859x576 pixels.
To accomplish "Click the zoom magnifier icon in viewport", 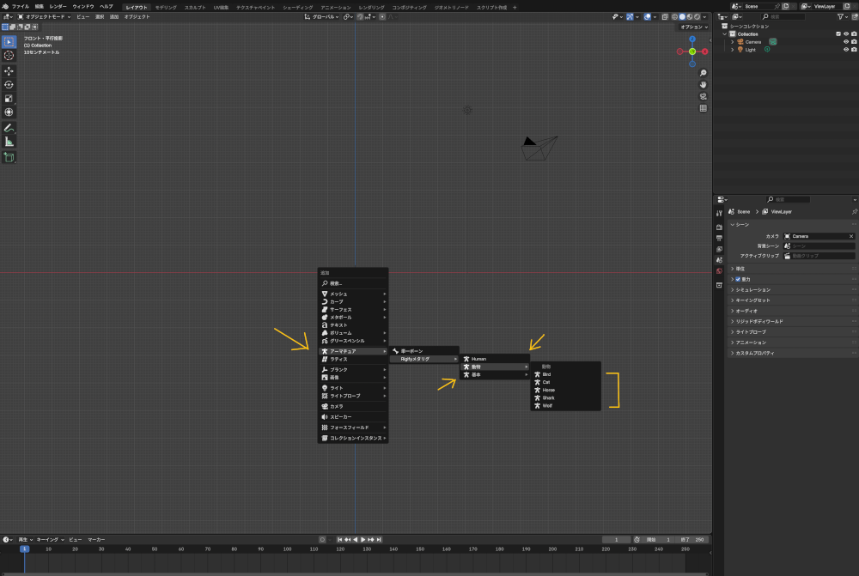I will click(704, 74).
